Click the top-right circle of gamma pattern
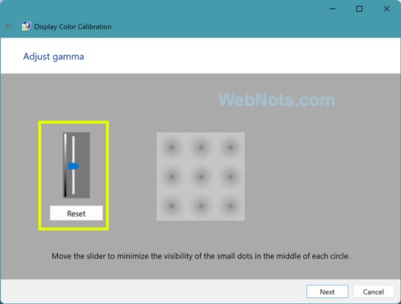The width and height of the screenshot is (401, 304). [230, 147]
